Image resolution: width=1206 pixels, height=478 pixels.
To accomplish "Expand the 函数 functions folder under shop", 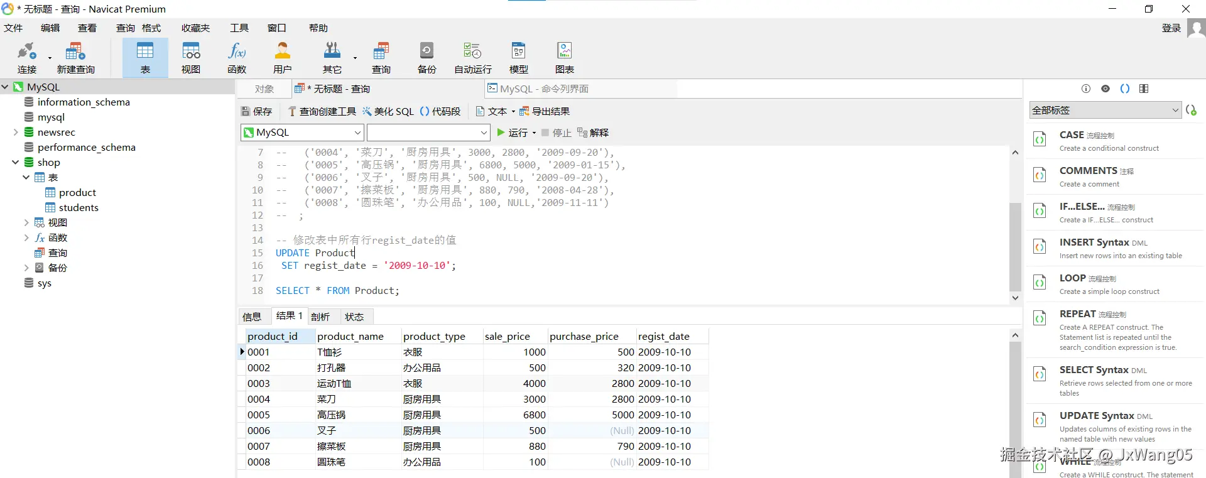I will point(26,237).
